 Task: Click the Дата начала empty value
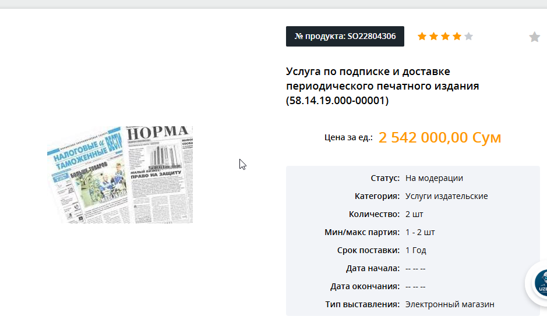coord(415,268)
